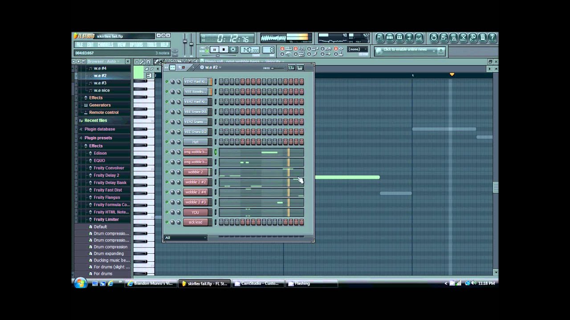Click the piano roll wrench tools icon
The height and width of the screenshot is (320, 570).
tap(142, 62)
